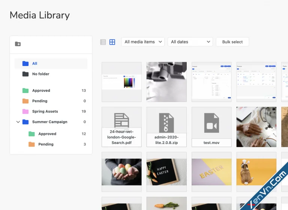The width and height of the screenshot is (288, 210).
Task: Open the test.mov video file
Action: pyautogui.click(x=211, y=127)
